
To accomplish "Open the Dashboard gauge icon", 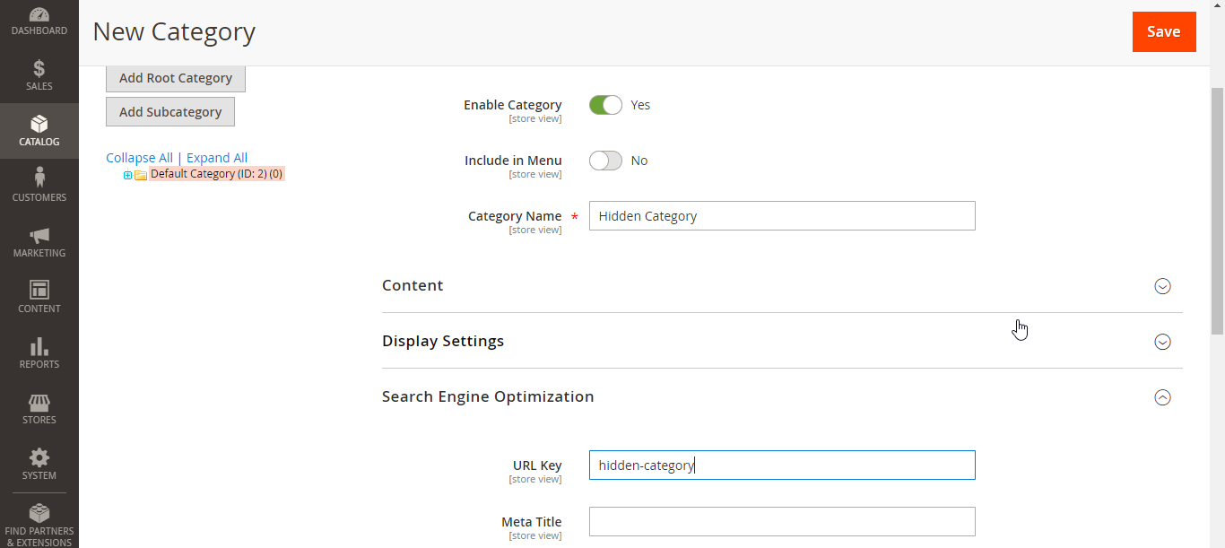I will [39, 15].
